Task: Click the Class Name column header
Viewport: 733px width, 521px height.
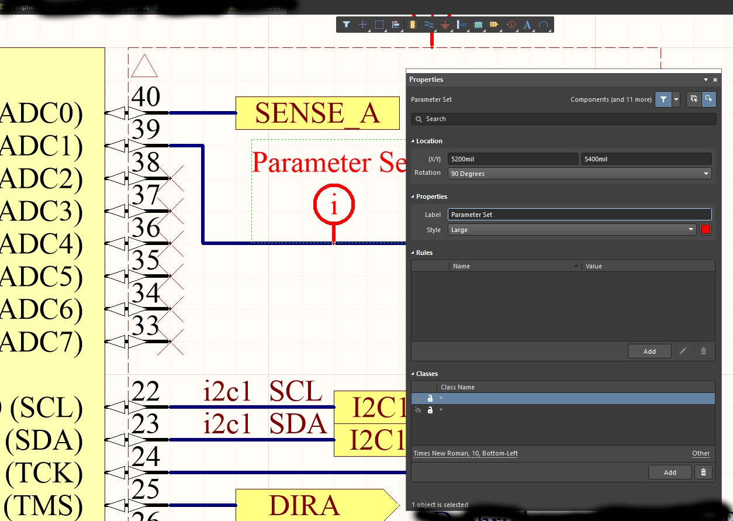Action: tap(575, 387)
